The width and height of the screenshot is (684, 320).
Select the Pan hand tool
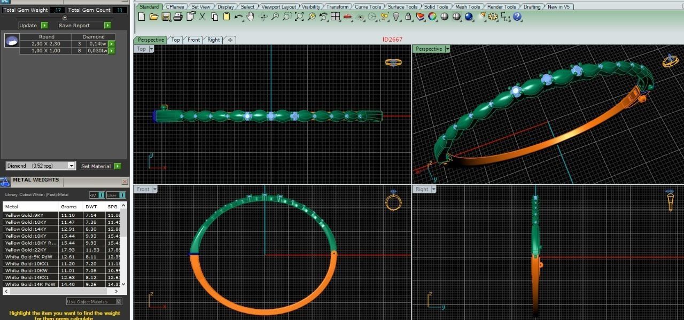[250, 17]
